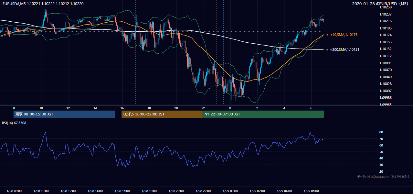Click hour tick 20 under price chart
Viewport: 413px width, 194px height.
176,108
